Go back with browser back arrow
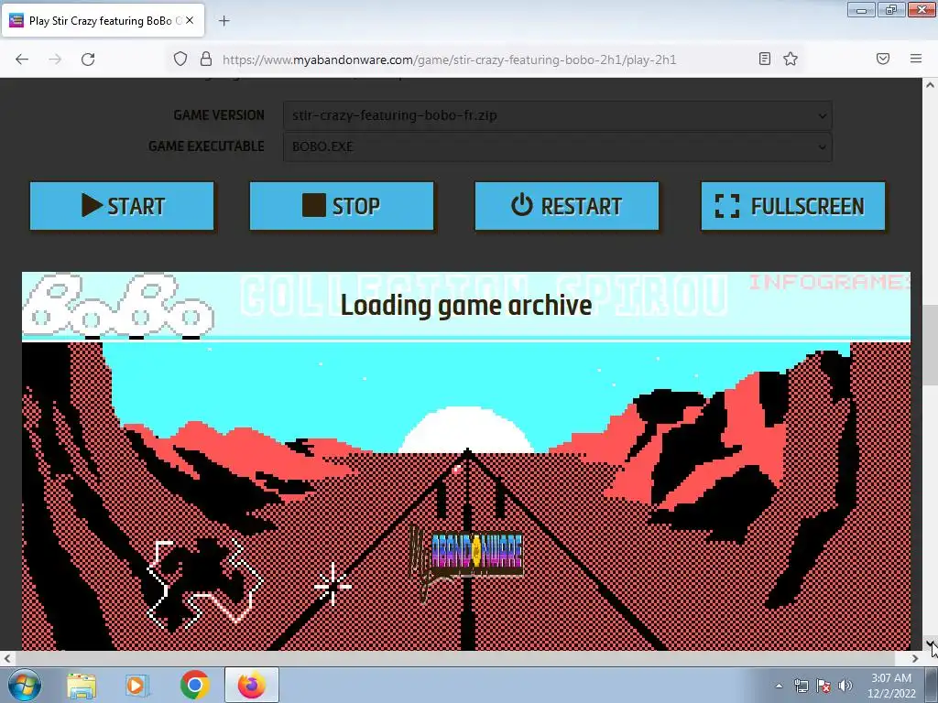 (22, 59)
